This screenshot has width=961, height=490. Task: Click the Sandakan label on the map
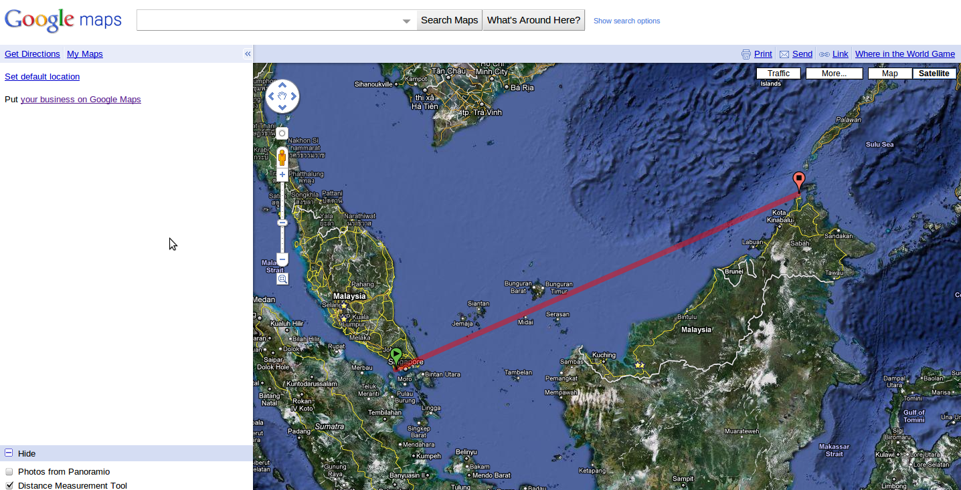click(x=839, y=236)
